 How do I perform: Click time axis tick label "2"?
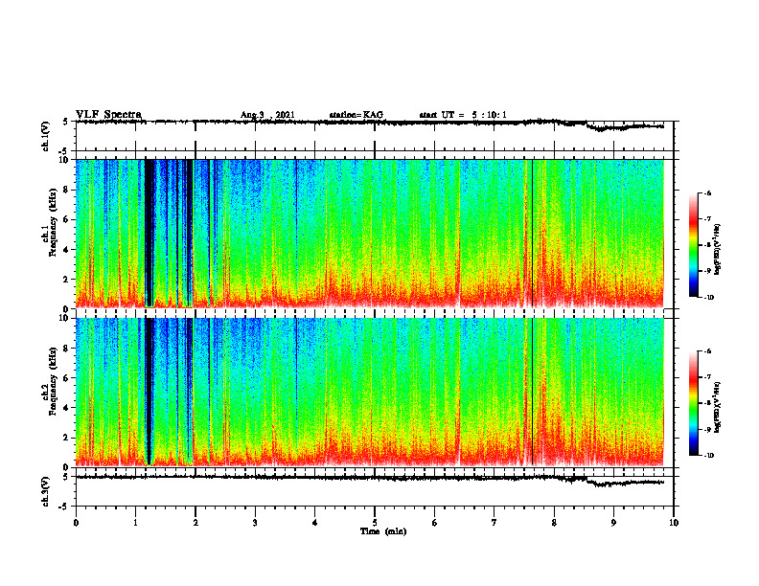tap(195, 523)
